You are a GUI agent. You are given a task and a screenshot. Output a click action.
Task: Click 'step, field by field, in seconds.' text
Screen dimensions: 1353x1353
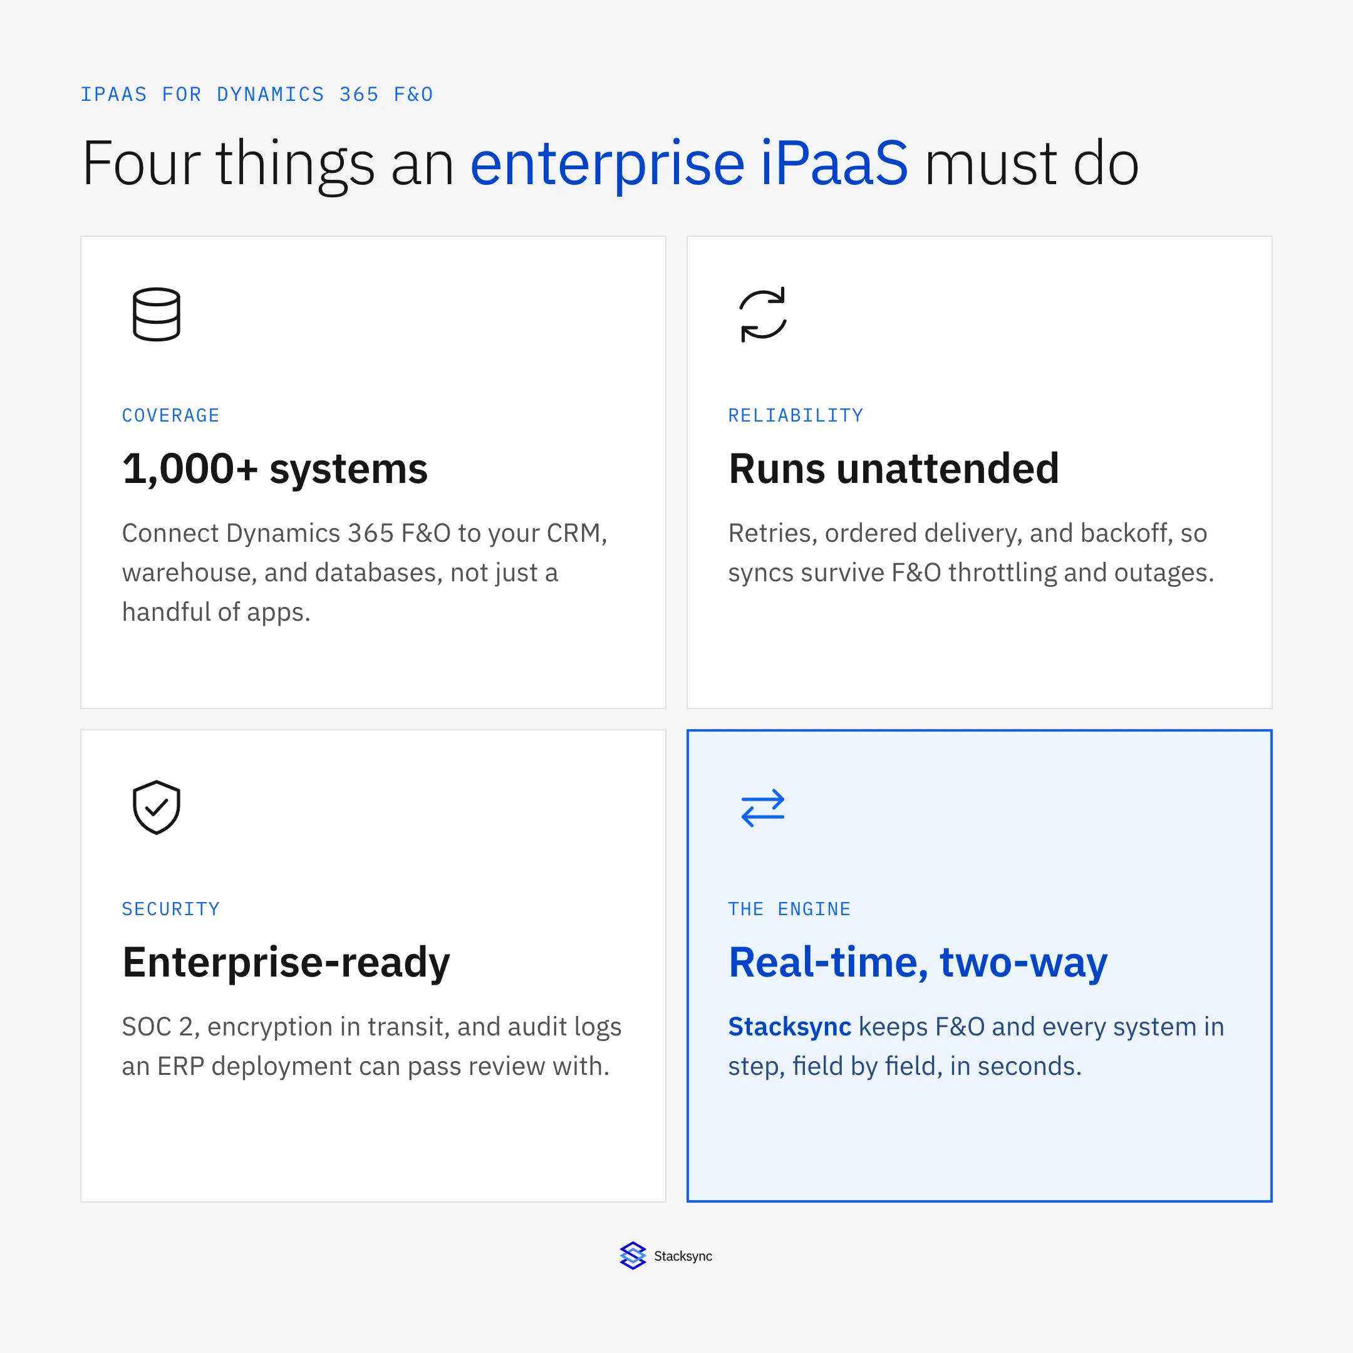pyautogui.click(x=905, y=1066)
